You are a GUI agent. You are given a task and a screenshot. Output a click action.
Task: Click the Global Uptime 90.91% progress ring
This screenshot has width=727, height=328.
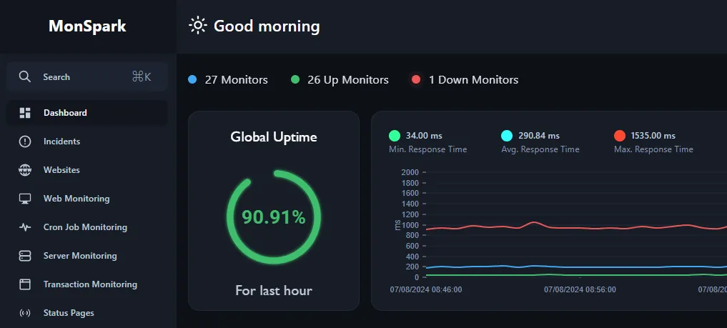(x=274, y=217)
